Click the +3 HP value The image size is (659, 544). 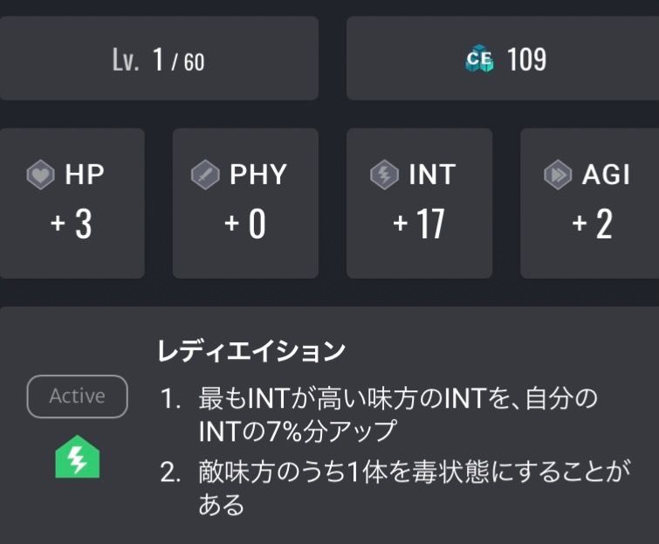tap(72, 224)
